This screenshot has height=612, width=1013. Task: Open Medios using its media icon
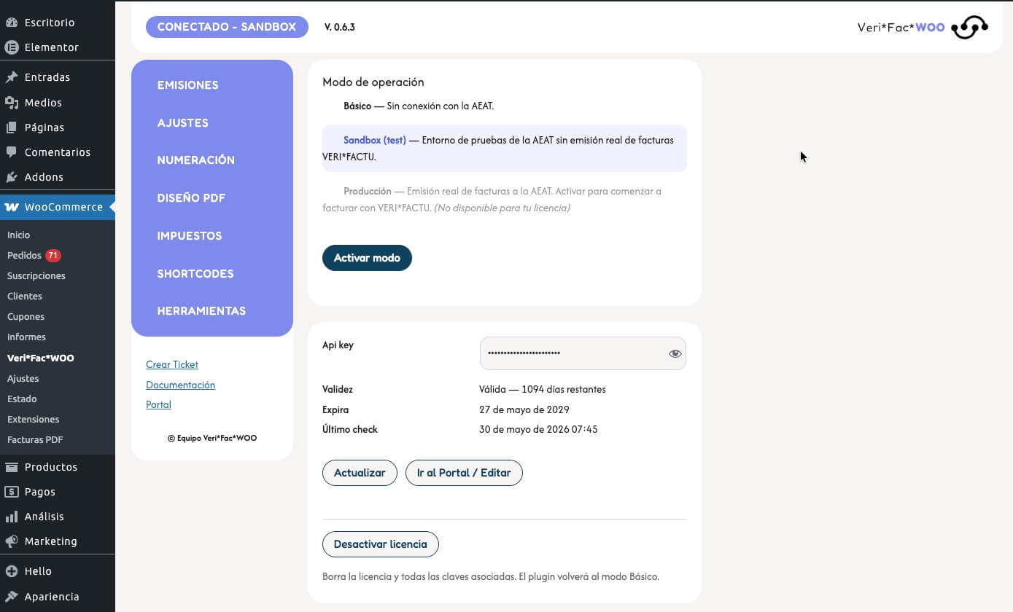(x=12, y=103)
